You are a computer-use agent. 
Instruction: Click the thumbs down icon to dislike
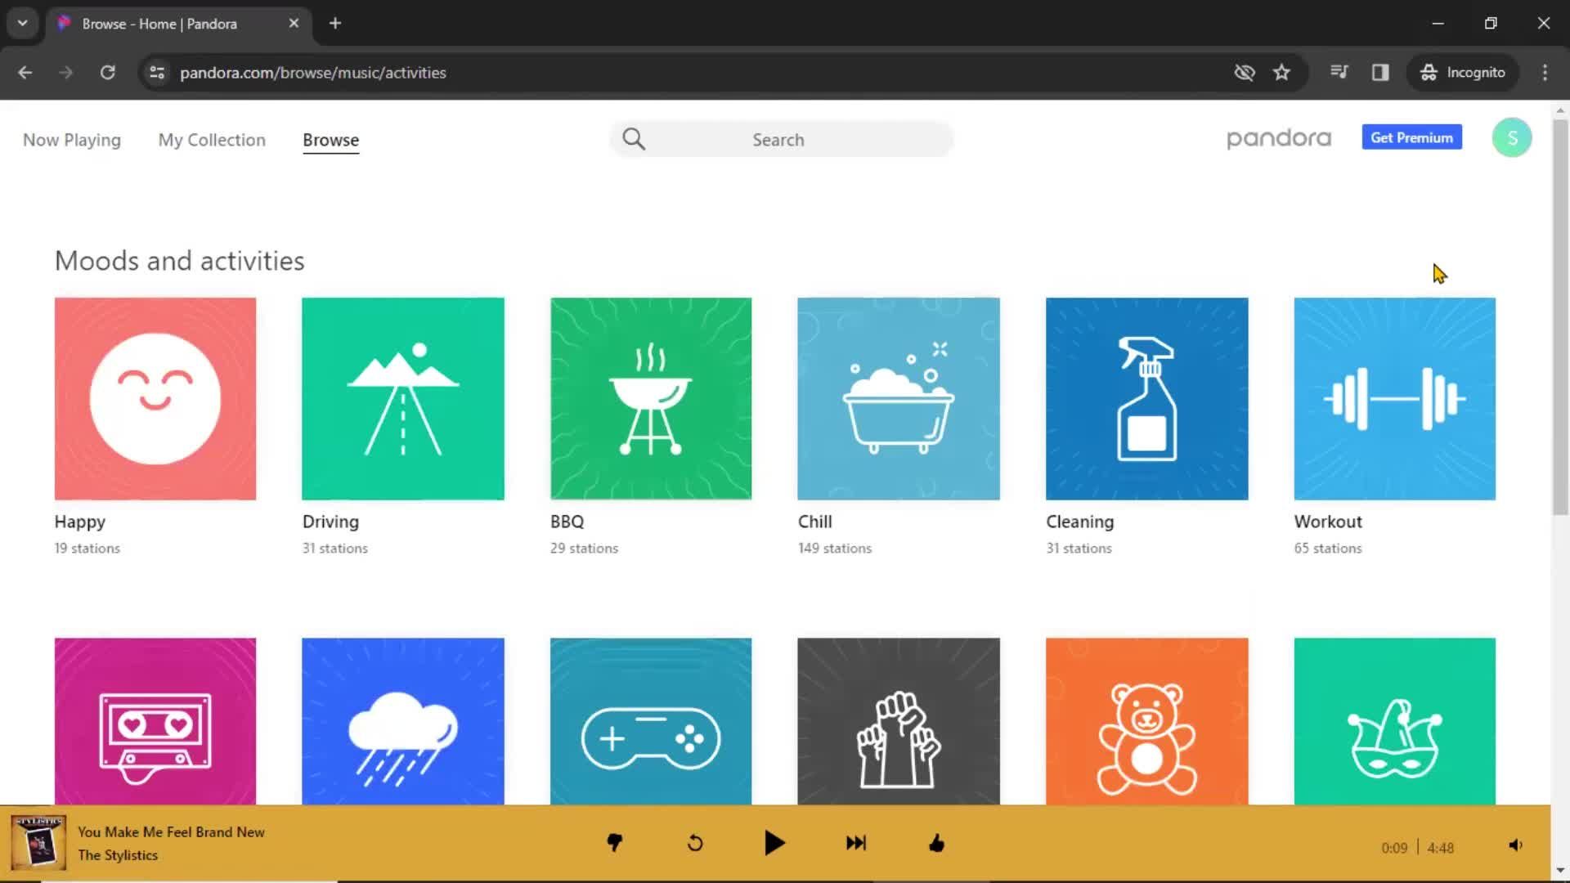coord(613,845)
